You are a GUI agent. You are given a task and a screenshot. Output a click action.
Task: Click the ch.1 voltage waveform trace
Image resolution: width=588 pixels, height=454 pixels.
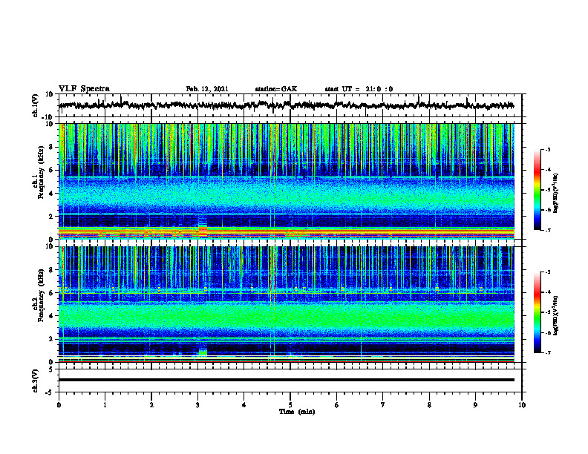[x=286, y=105]
